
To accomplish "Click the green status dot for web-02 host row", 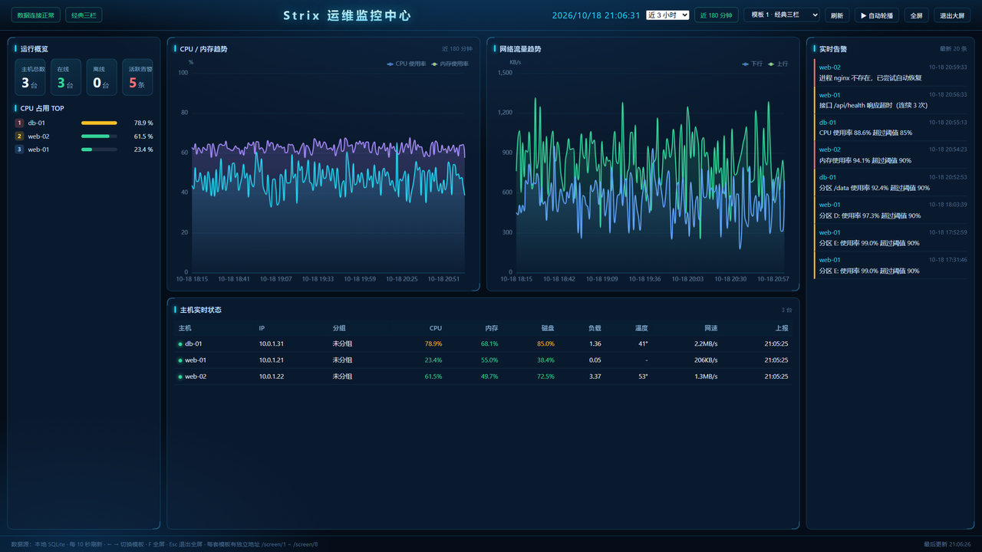I will 180,376.
